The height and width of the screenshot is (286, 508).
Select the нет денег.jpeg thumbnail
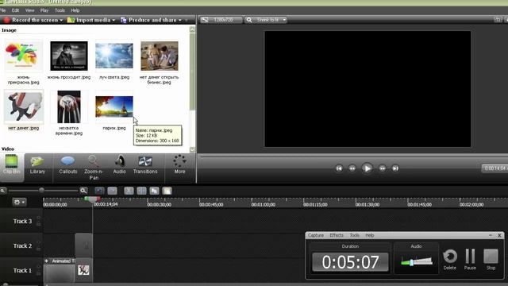pyautogui.click(x=24, y=107)
